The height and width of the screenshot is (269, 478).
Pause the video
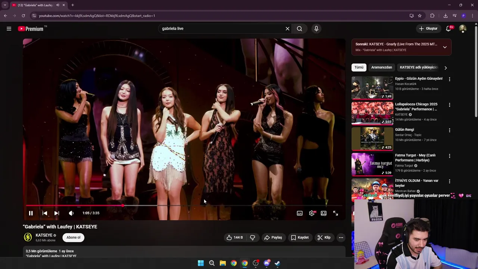coord(31,213)
